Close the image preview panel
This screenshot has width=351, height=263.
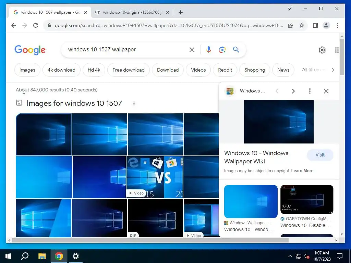[x=326, y=91]
